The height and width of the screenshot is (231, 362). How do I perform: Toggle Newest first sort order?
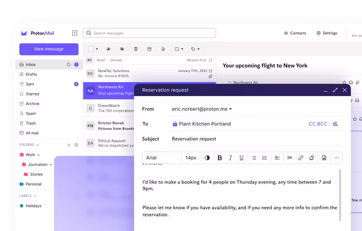click(x=200, y=60)
